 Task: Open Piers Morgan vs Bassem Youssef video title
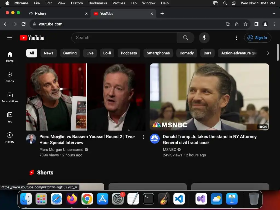(87, 139)
